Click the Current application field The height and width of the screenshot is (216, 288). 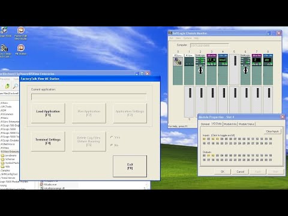(89, 97)
